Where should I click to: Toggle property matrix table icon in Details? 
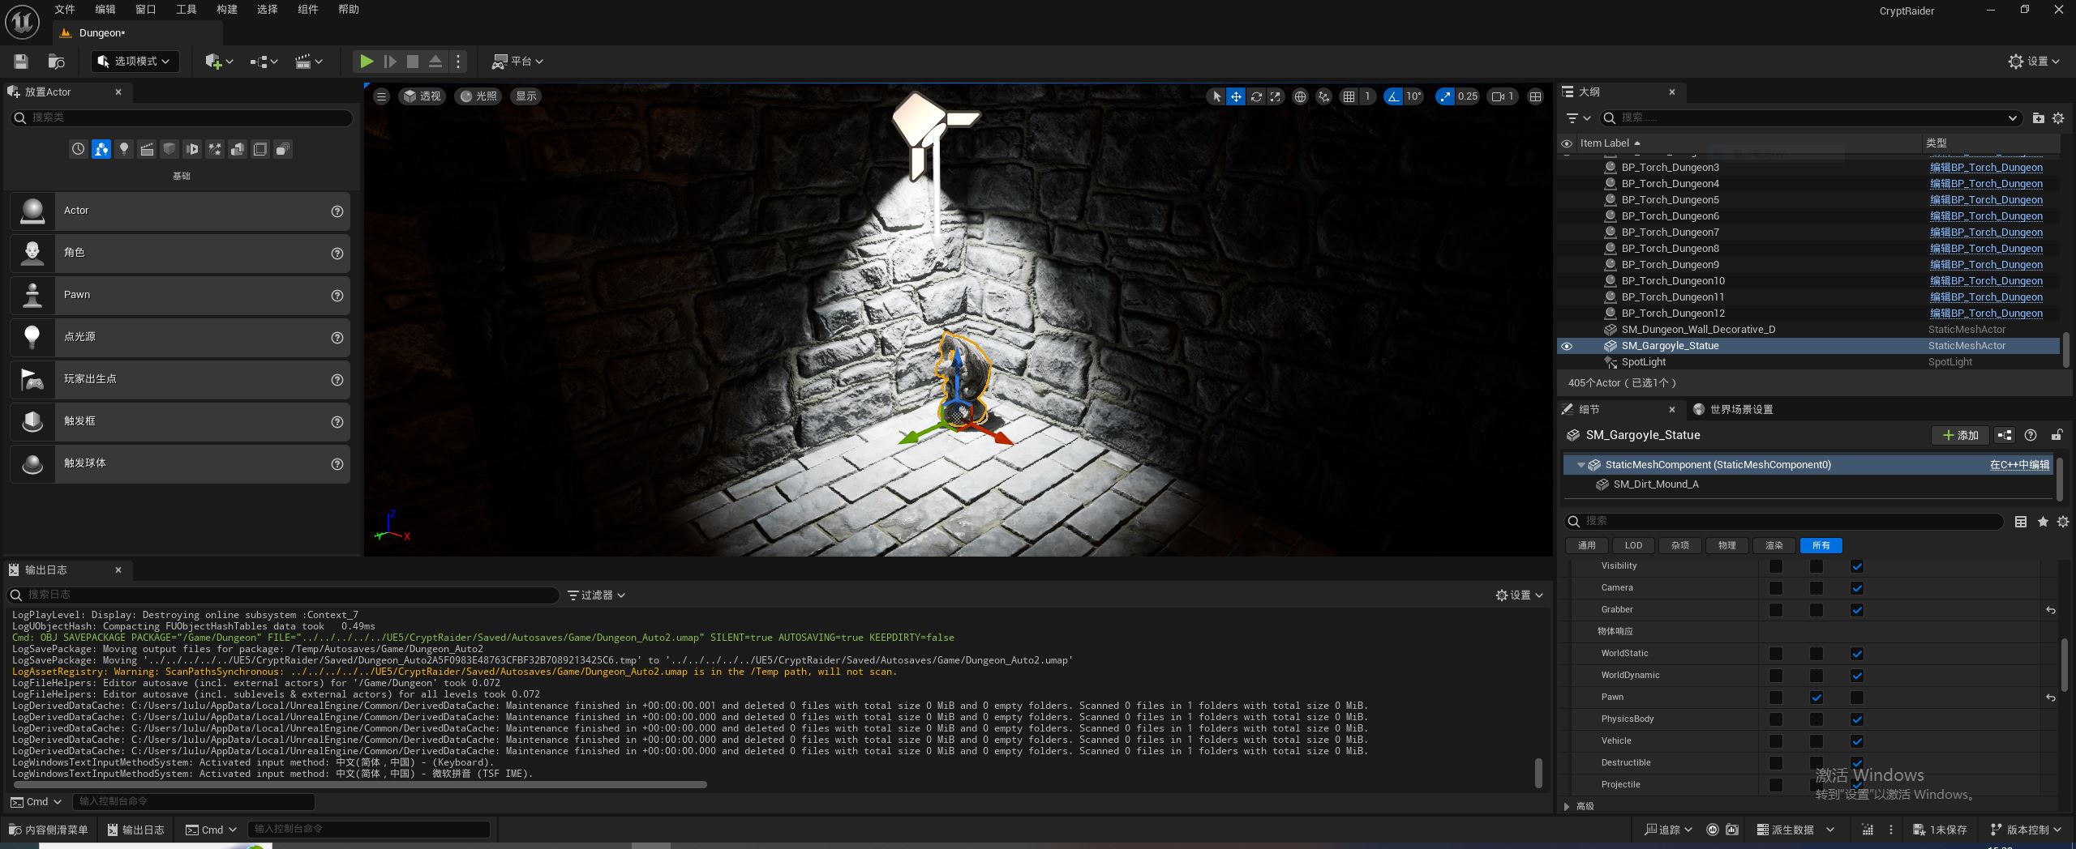click(2021, 522)
